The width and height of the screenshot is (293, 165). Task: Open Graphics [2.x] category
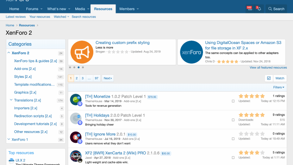[25, 92]
